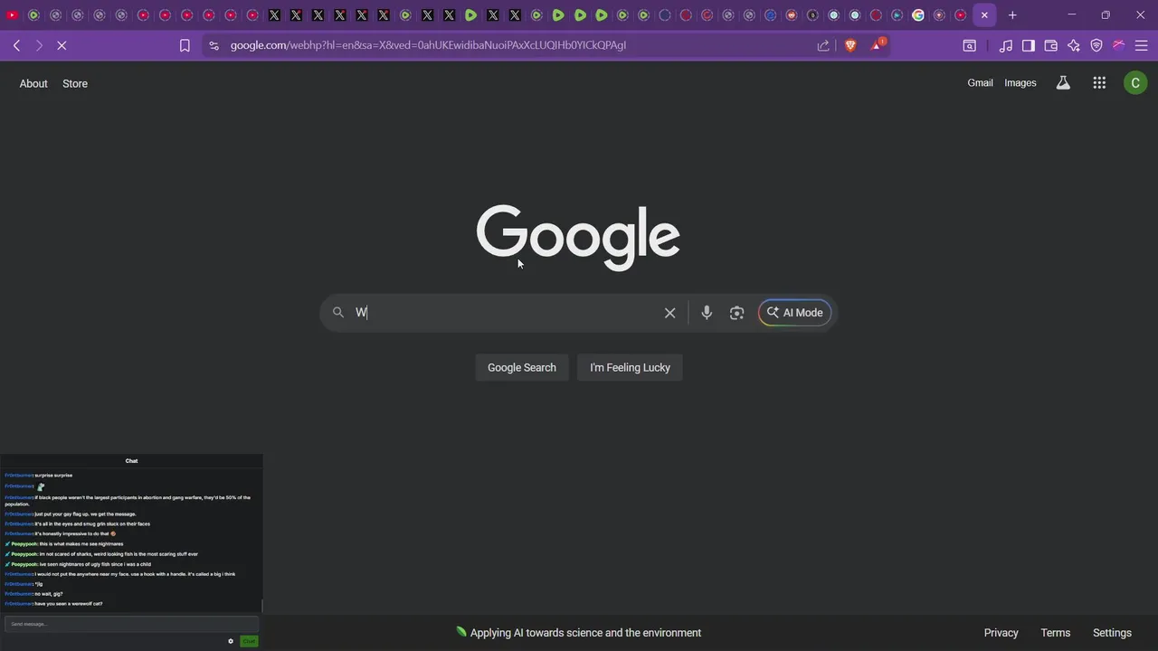Open the Images link
The image size is (1158, 651).
pos(1020,83)
